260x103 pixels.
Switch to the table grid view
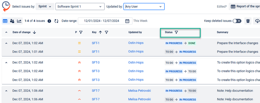(x=5, y=21)
